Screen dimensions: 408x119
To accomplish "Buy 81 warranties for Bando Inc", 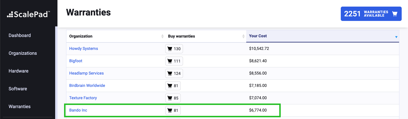I will point(173,110).
